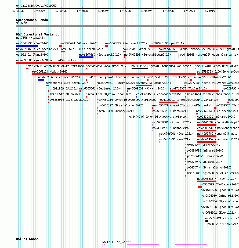Viewport: 239px width, 248px height.
Task: Select nsv5406127 (ByrskaBishop2022) variant
Action: [120, 106]
